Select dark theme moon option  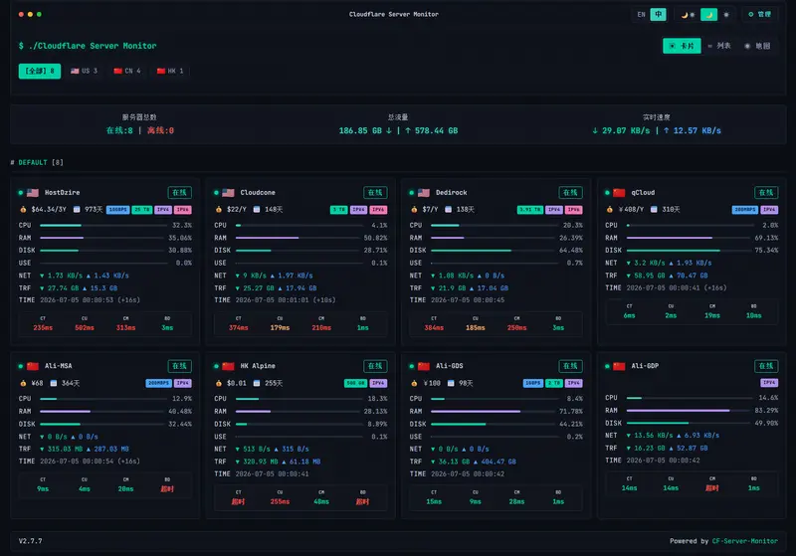pyautogui.click(x=709, y=14)
